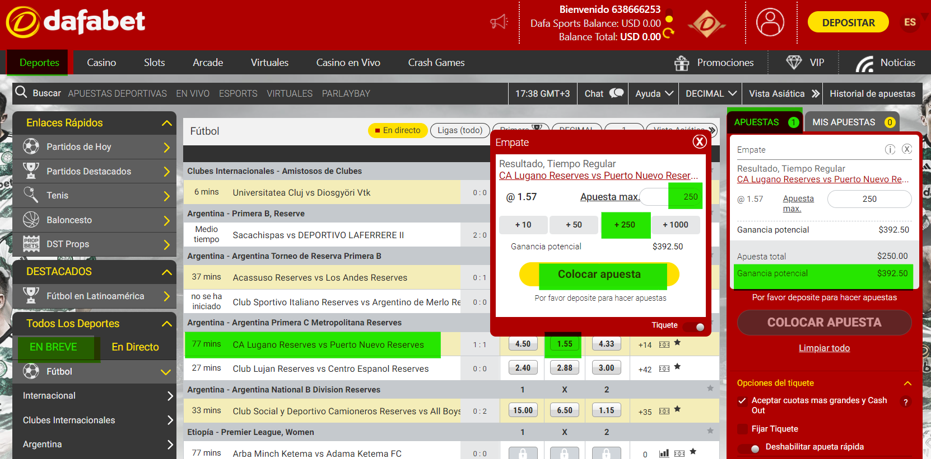Show info for Empate betslip selection
This screenshot has width=931, height=459.
890,149
